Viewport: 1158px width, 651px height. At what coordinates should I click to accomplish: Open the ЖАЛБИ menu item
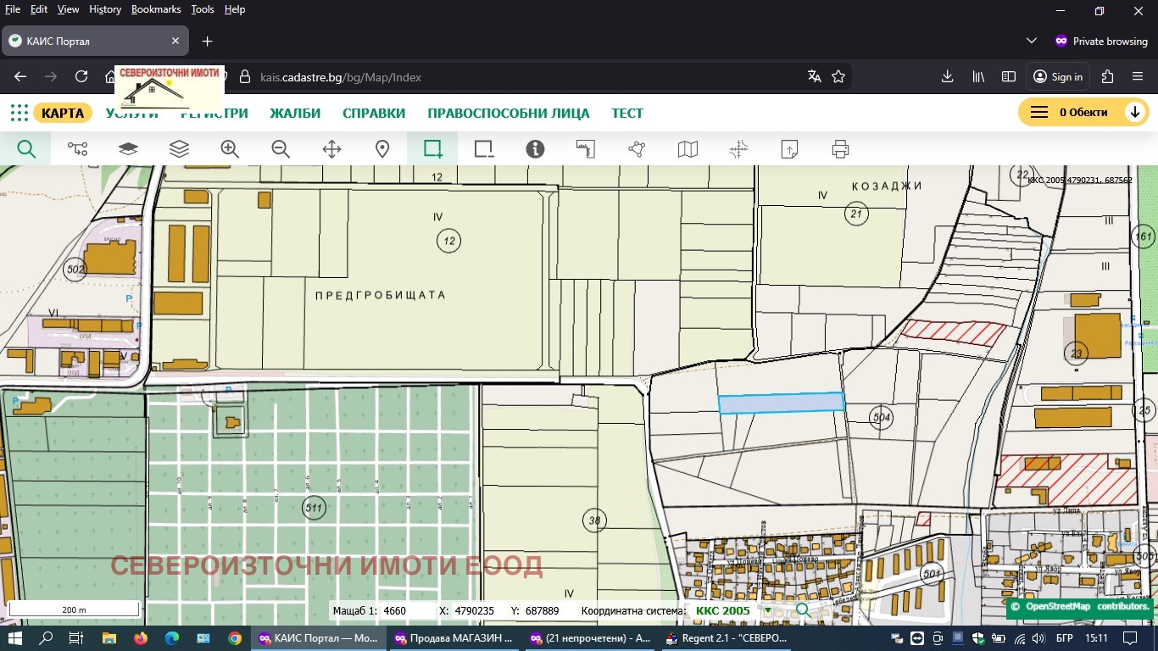[295, 113]
